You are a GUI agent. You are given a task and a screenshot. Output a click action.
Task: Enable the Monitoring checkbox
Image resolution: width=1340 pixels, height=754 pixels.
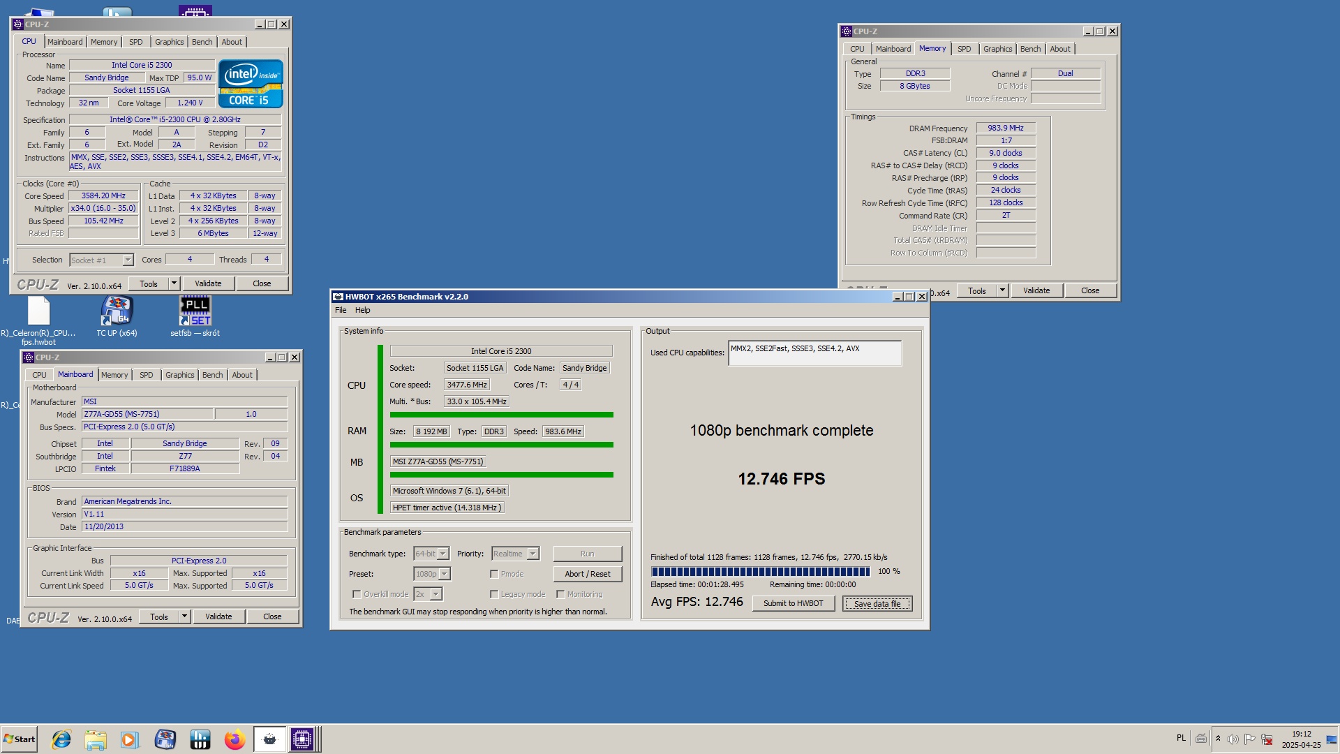(560, 594)
